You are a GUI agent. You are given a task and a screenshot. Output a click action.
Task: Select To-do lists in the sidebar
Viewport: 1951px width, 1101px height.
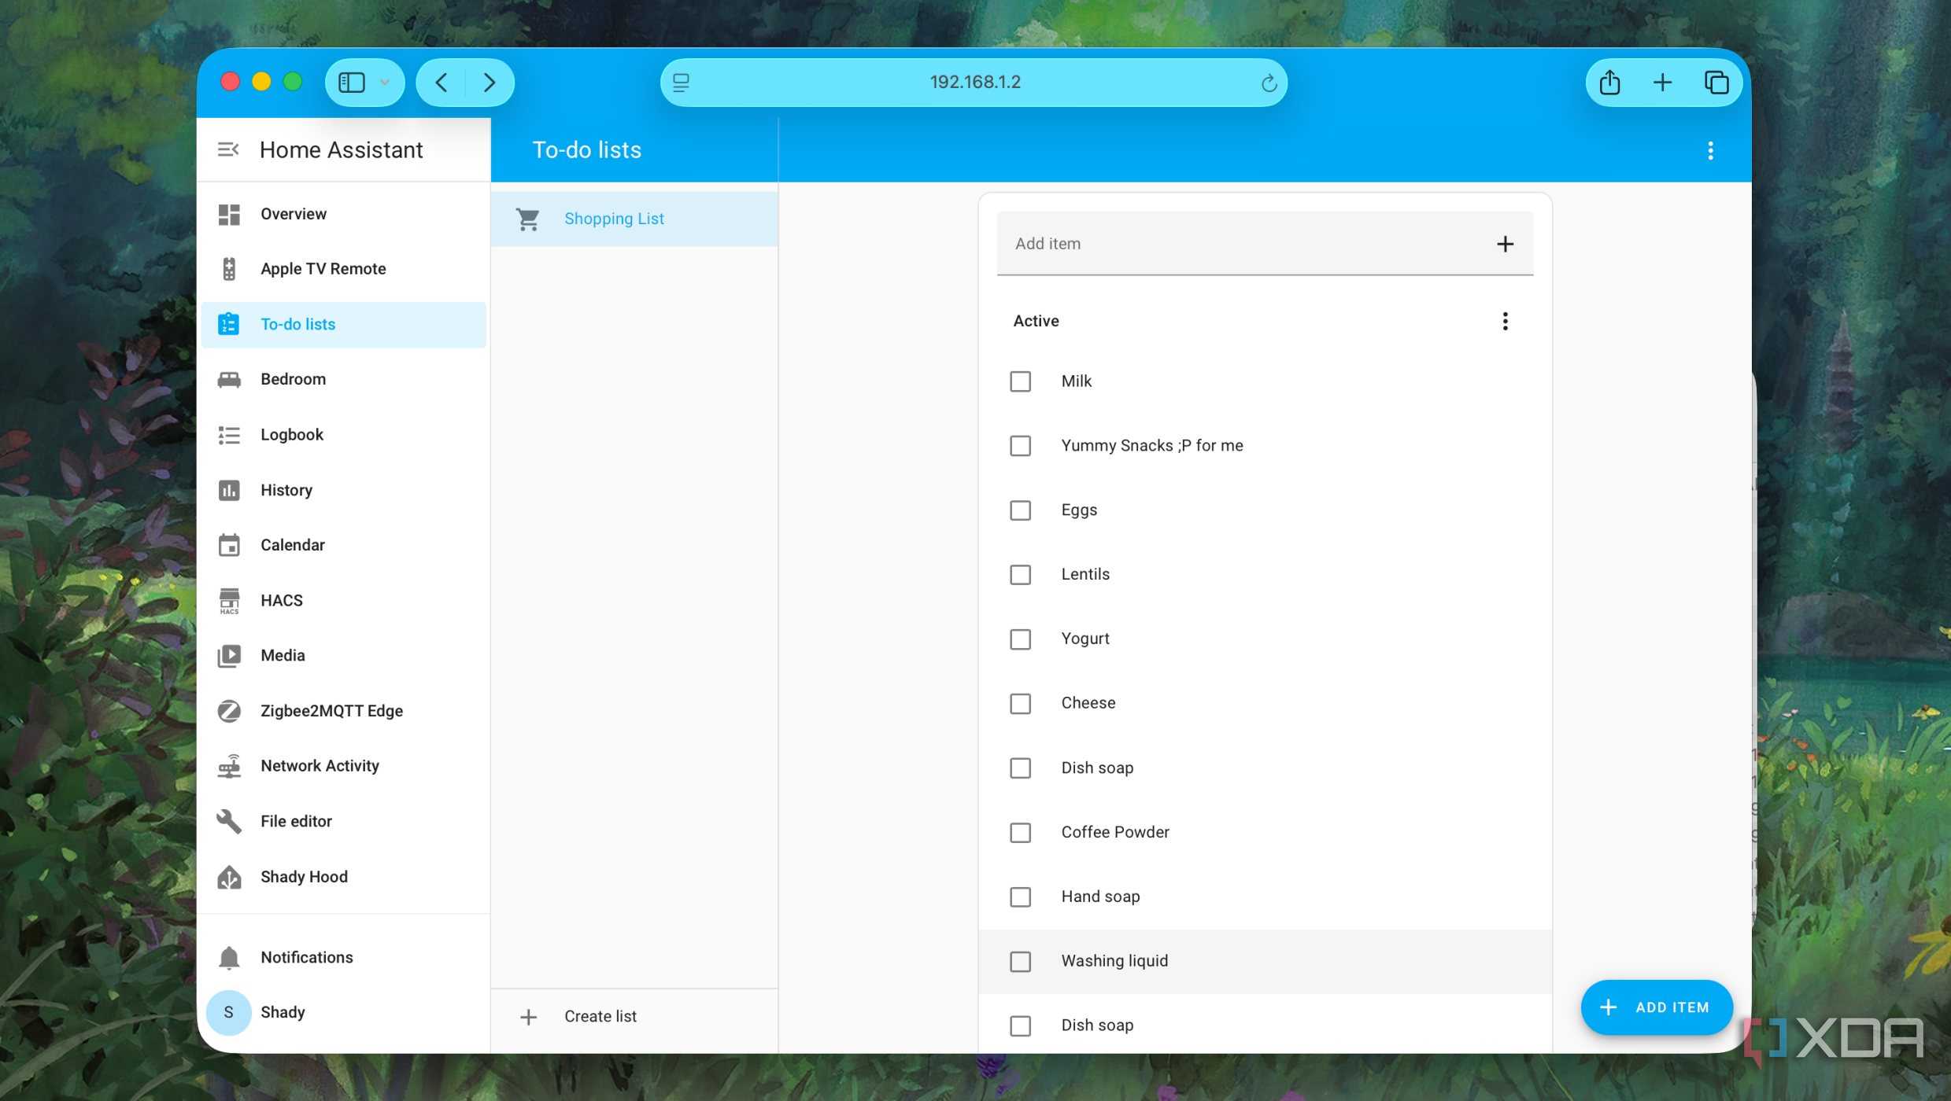pos(343,325)
